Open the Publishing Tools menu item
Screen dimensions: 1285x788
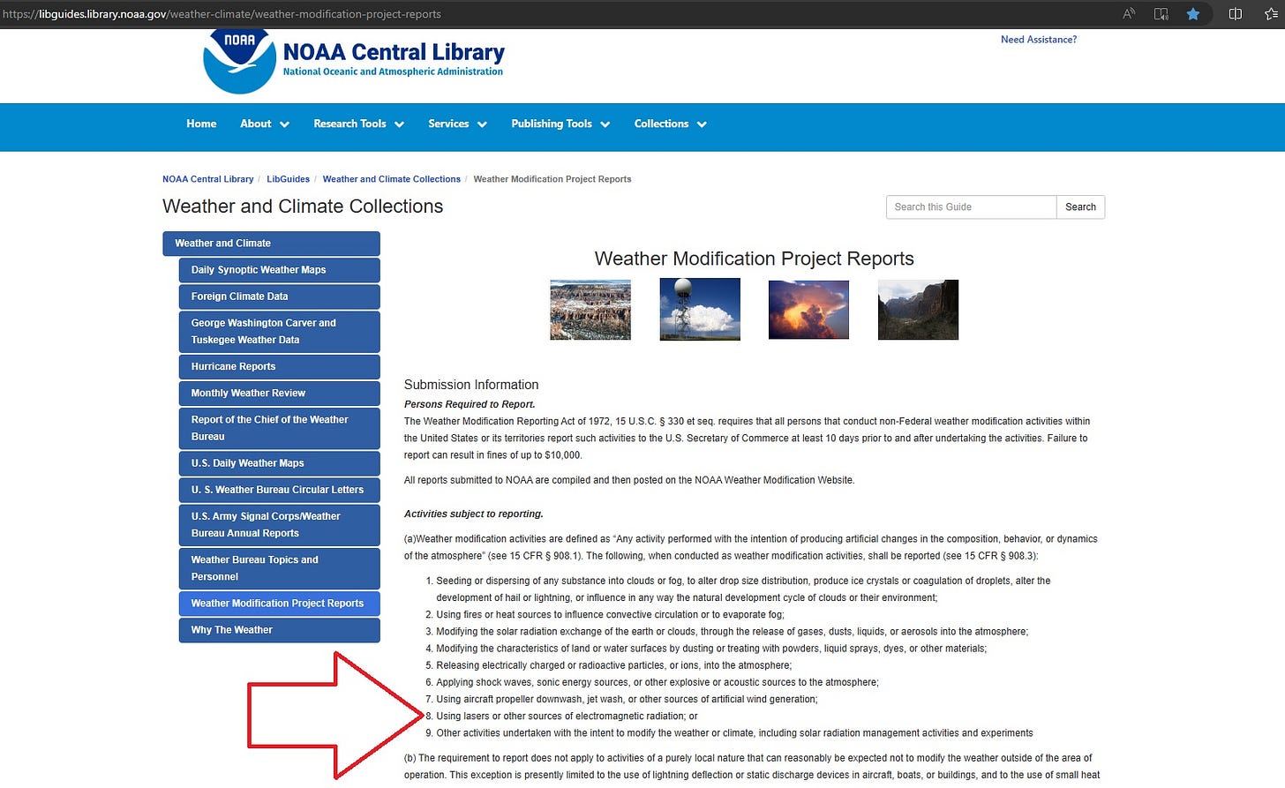552,124
